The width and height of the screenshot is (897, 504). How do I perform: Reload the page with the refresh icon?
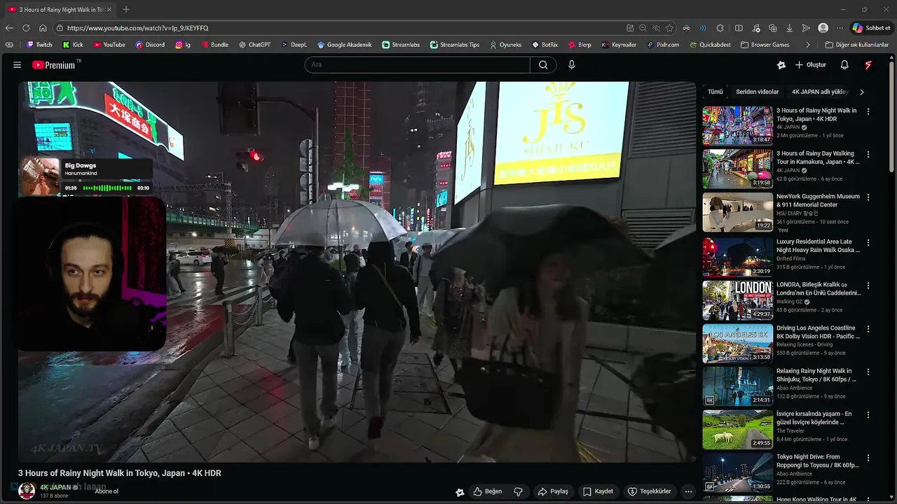click(26, 28)
